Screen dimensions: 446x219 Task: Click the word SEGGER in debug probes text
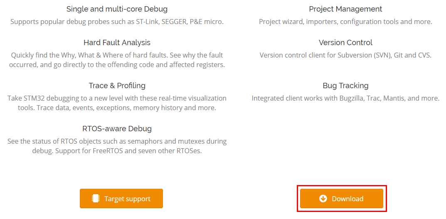click(x=173, y=22)
